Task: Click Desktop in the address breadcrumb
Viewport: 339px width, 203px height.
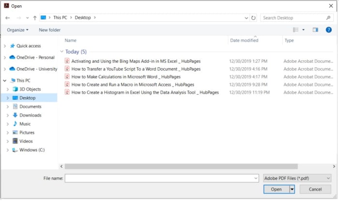Action: [x=83, y=18]
